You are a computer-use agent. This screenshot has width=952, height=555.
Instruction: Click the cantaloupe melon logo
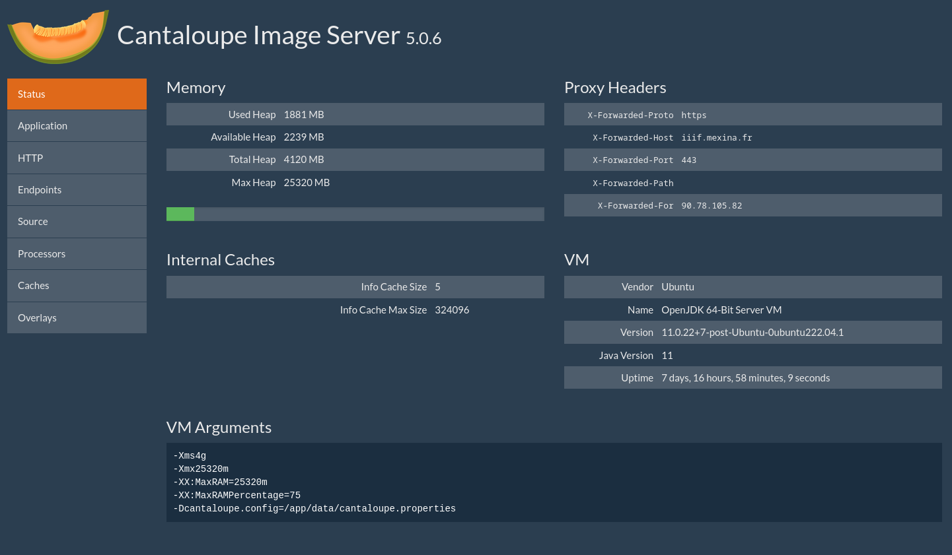pos(57,37)
